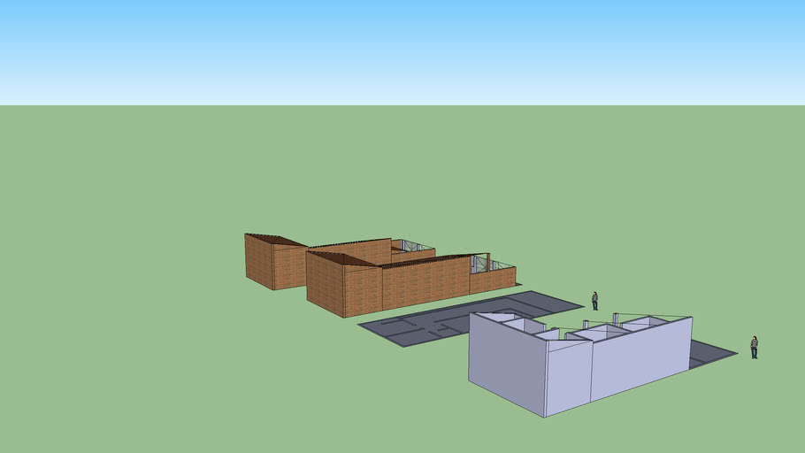805x453 pixels.
Task: Click the front brick building's left end wall
Action: coord(324,283)
